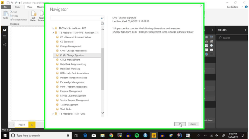
Task: Click the Lee Cullom account name
Action: pos(232,7)
